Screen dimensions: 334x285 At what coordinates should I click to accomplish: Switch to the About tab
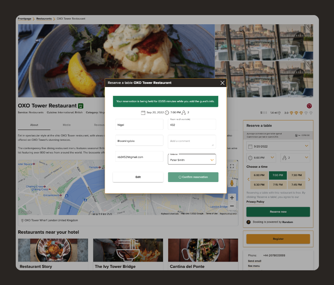tap(34, 125)
